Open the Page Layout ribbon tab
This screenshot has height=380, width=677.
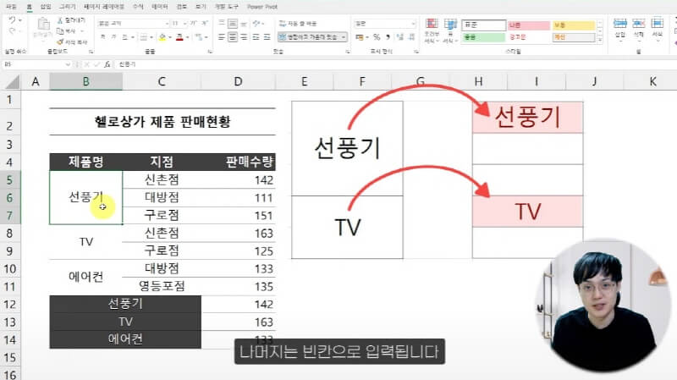[103, 7]
